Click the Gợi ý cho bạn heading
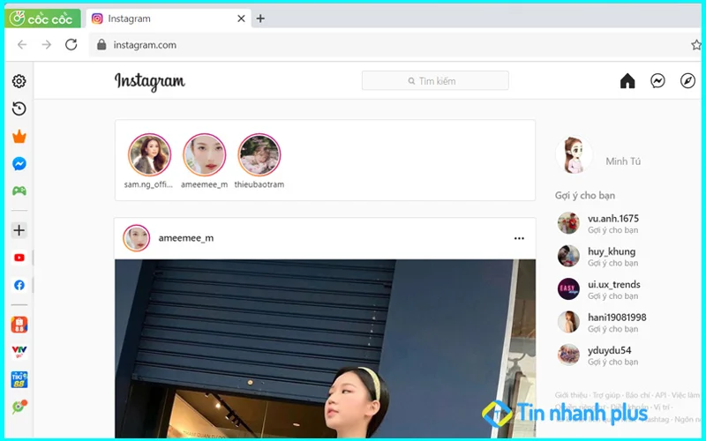Viewport: 706px width, 441px height. 585,196
